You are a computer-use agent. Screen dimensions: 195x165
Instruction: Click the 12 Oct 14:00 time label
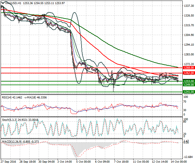pos(160,162)
